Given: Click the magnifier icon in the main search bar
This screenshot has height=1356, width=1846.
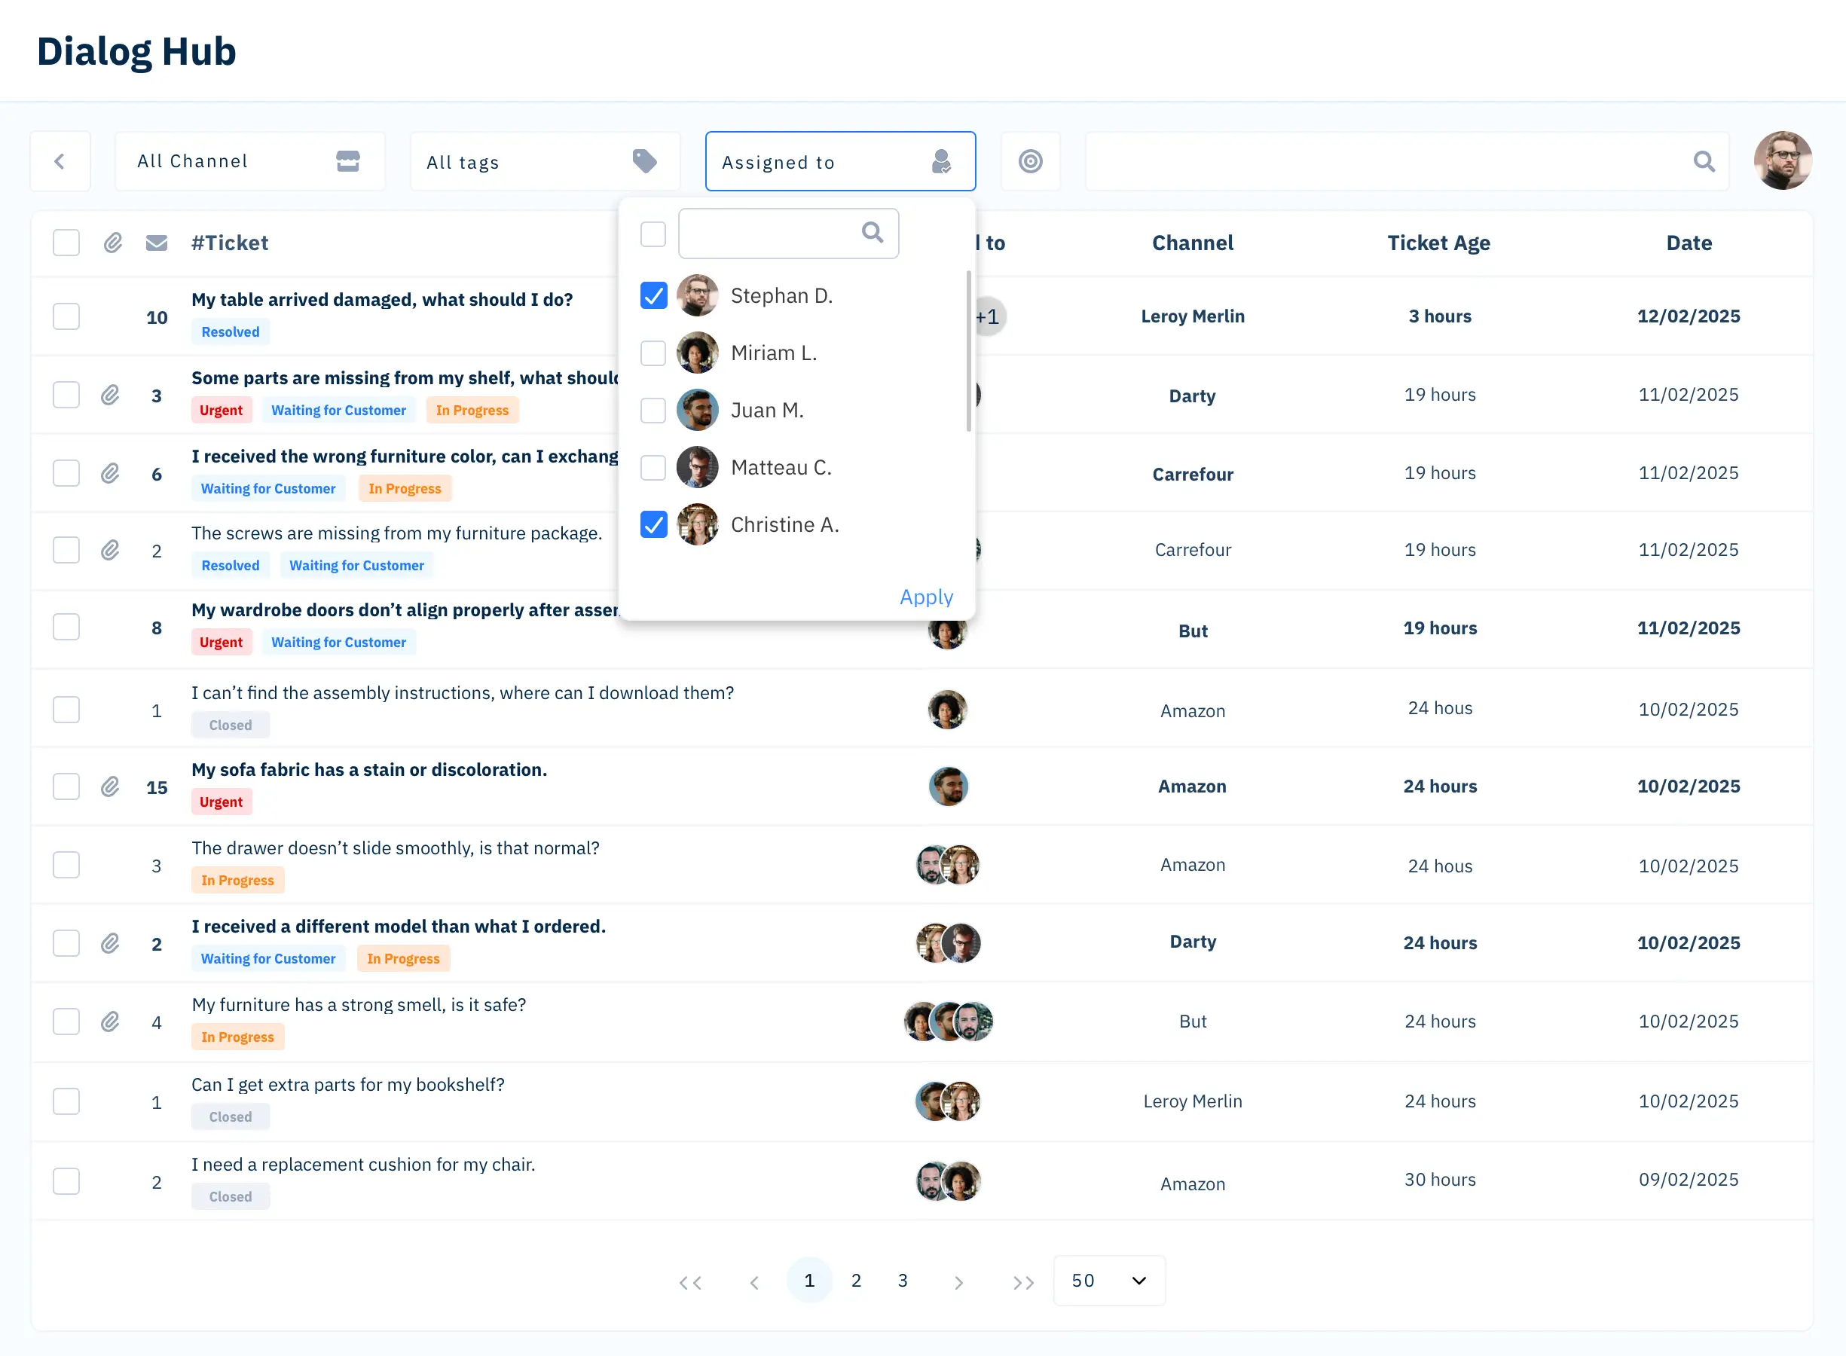Looking at the screenshot, I should [1703, 161].
